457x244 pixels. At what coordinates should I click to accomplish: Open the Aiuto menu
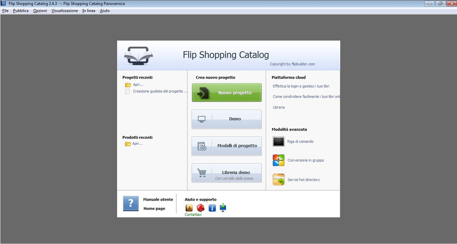coord(105,11)
